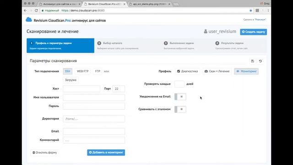293x165 pixels.
Task: Switch to the Антивирус для сайтов browser tab
Action: coord(60,4)
